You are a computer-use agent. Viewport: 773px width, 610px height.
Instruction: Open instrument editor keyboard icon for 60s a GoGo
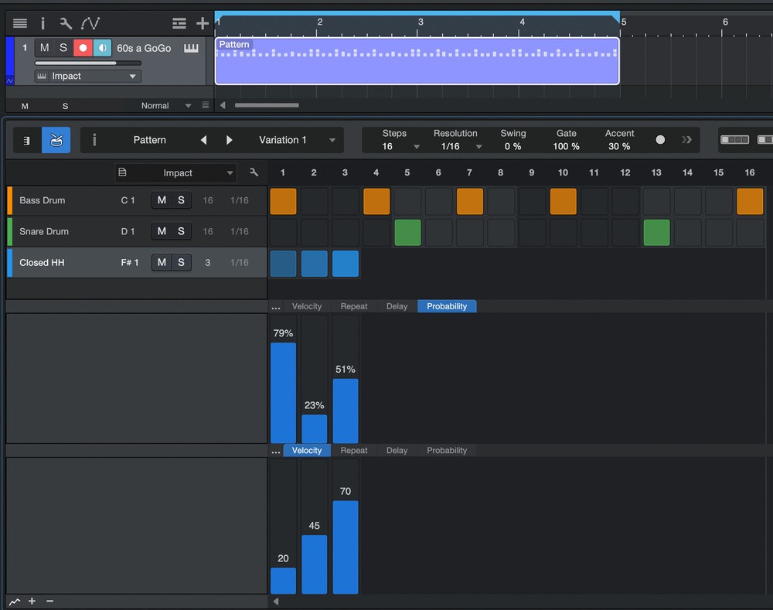pyautogui.click(x=191, y=48)
